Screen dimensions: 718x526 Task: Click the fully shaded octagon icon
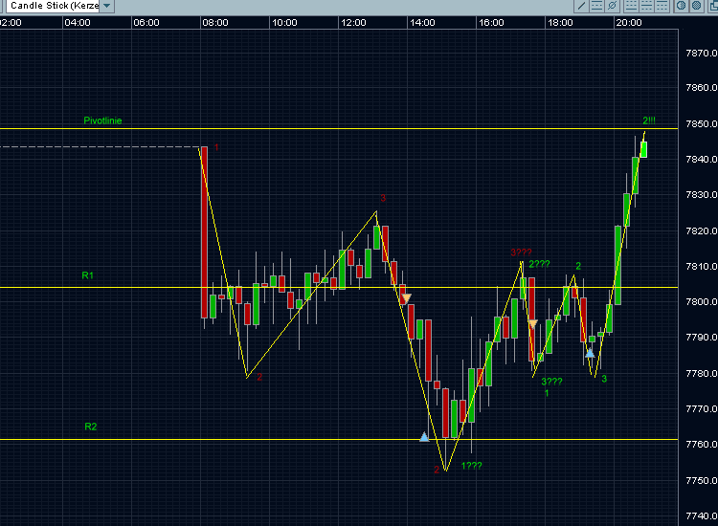pyautogui.click(x=697, y=6)
